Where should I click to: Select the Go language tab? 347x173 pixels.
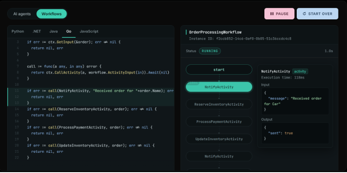click(69, 31)
